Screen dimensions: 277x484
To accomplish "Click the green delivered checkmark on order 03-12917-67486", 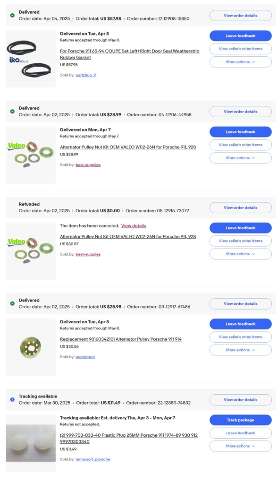I will click(x=12, y=303).
